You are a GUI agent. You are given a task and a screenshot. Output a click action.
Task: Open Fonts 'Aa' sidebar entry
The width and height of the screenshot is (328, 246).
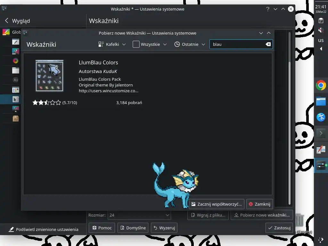(x=15, y=80)
